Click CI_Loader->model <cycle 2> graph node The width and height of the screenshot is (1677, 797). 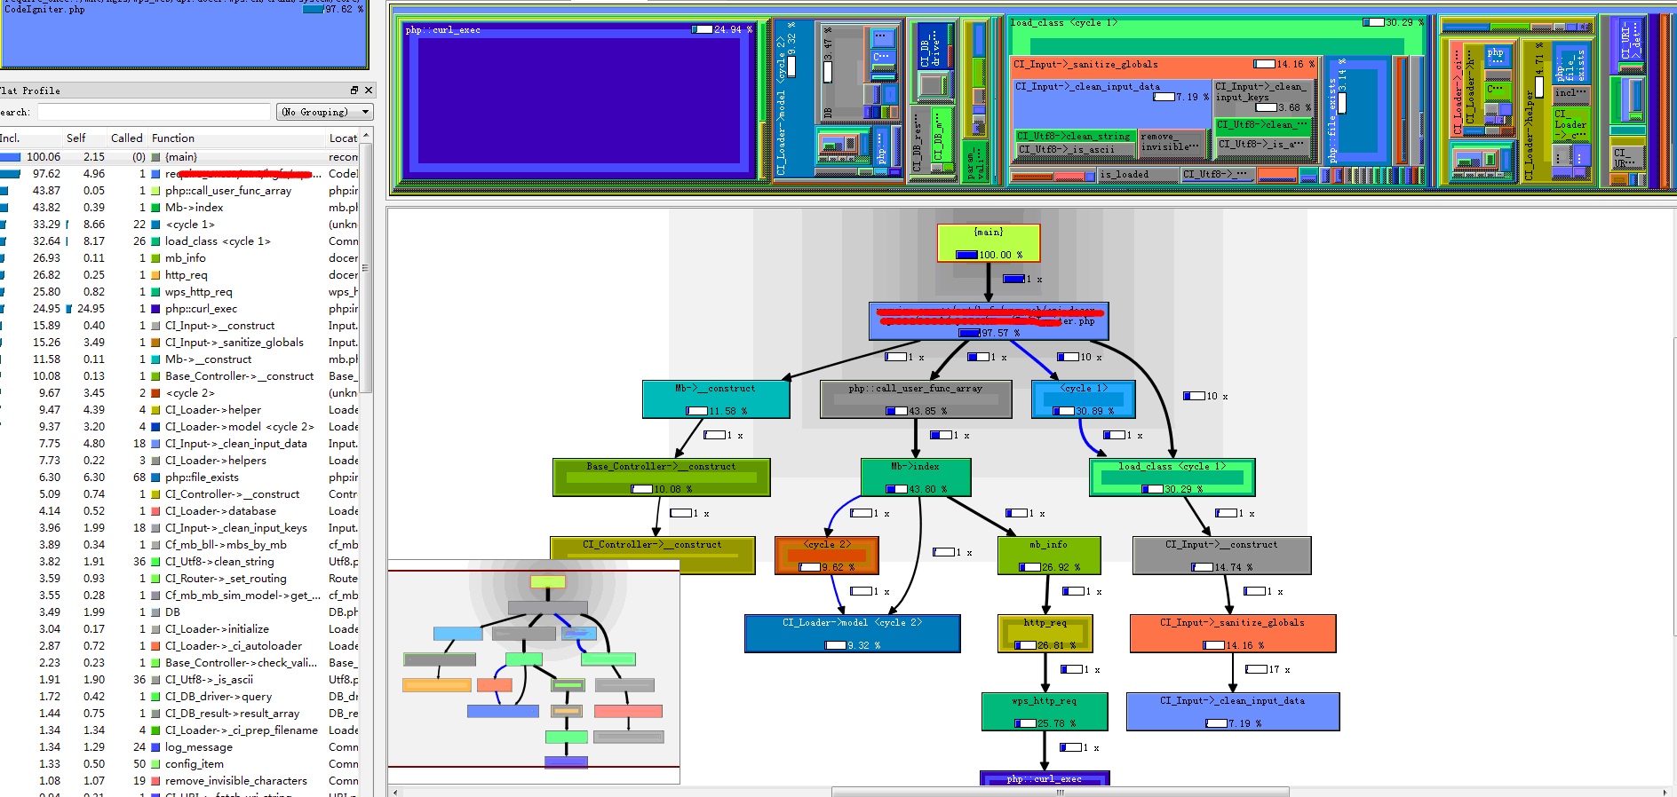point(853,634)
